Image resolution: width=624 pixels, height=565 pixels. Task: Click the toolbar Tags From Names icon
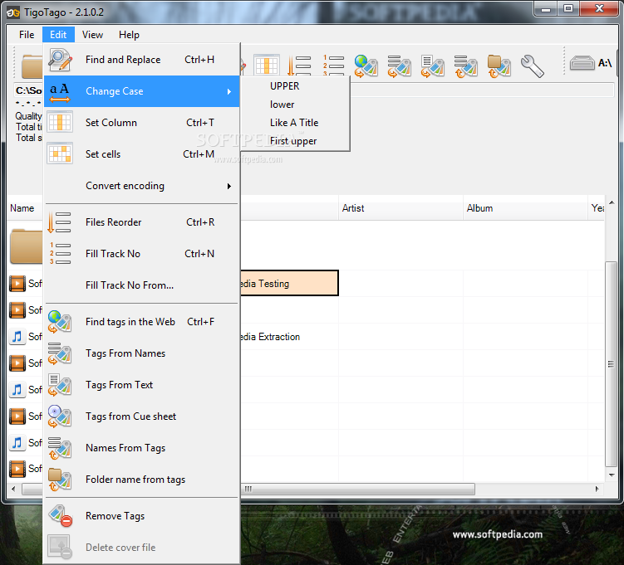399,66
